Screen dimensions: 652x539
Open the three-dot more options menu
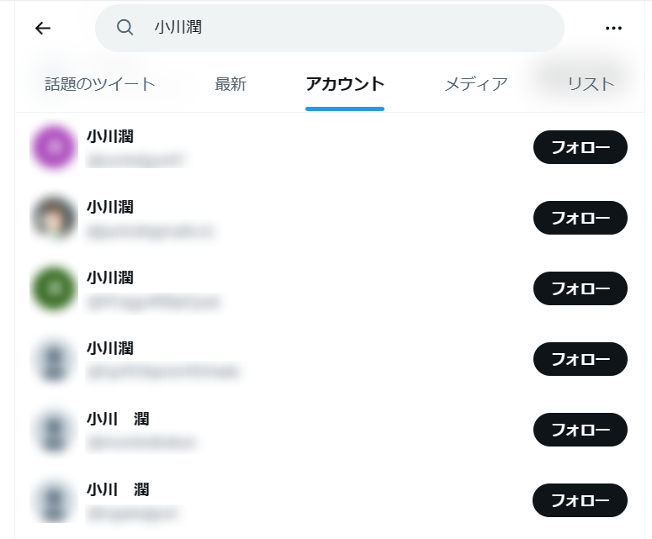pos(613,29)
